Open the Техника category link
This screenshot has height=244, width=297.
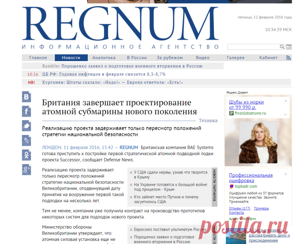[x=208, y=121]
